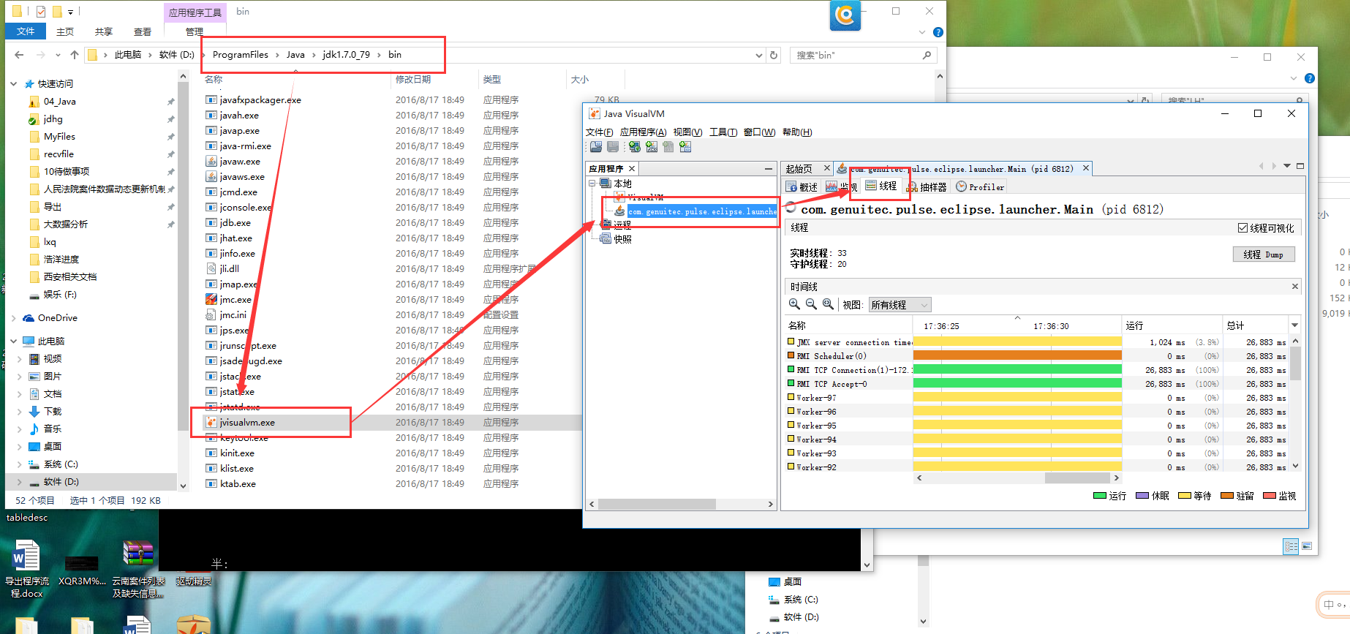1350x634 pixels.
Task: Collapse the 快速访问 tree node
Action: click(x=13, y=84)
